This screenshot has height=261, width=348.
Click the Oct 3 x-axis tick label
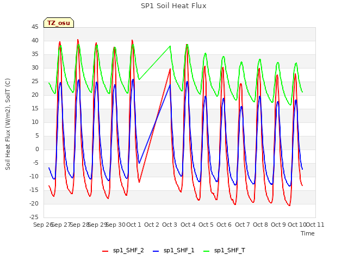[170, 225]
